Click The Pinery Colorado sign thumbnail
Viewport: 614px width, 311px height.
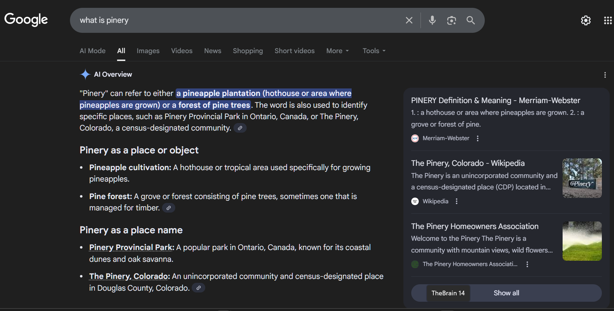coord(582,178)
